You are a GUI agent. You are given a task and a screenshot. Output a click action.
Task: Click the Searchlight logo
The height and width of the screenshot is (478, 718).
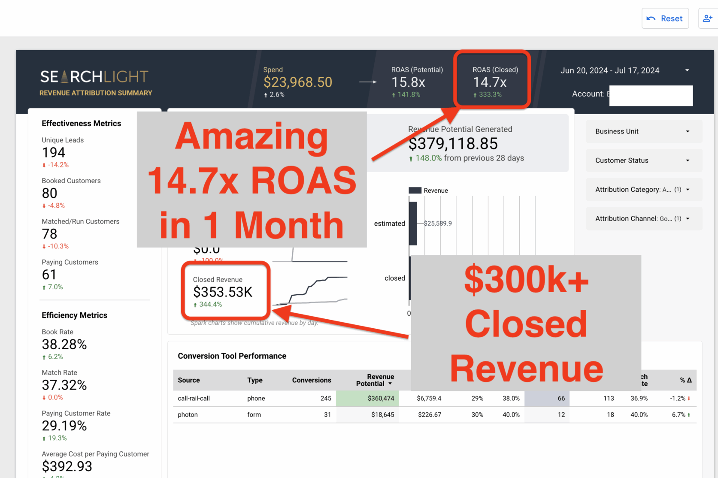94,77
